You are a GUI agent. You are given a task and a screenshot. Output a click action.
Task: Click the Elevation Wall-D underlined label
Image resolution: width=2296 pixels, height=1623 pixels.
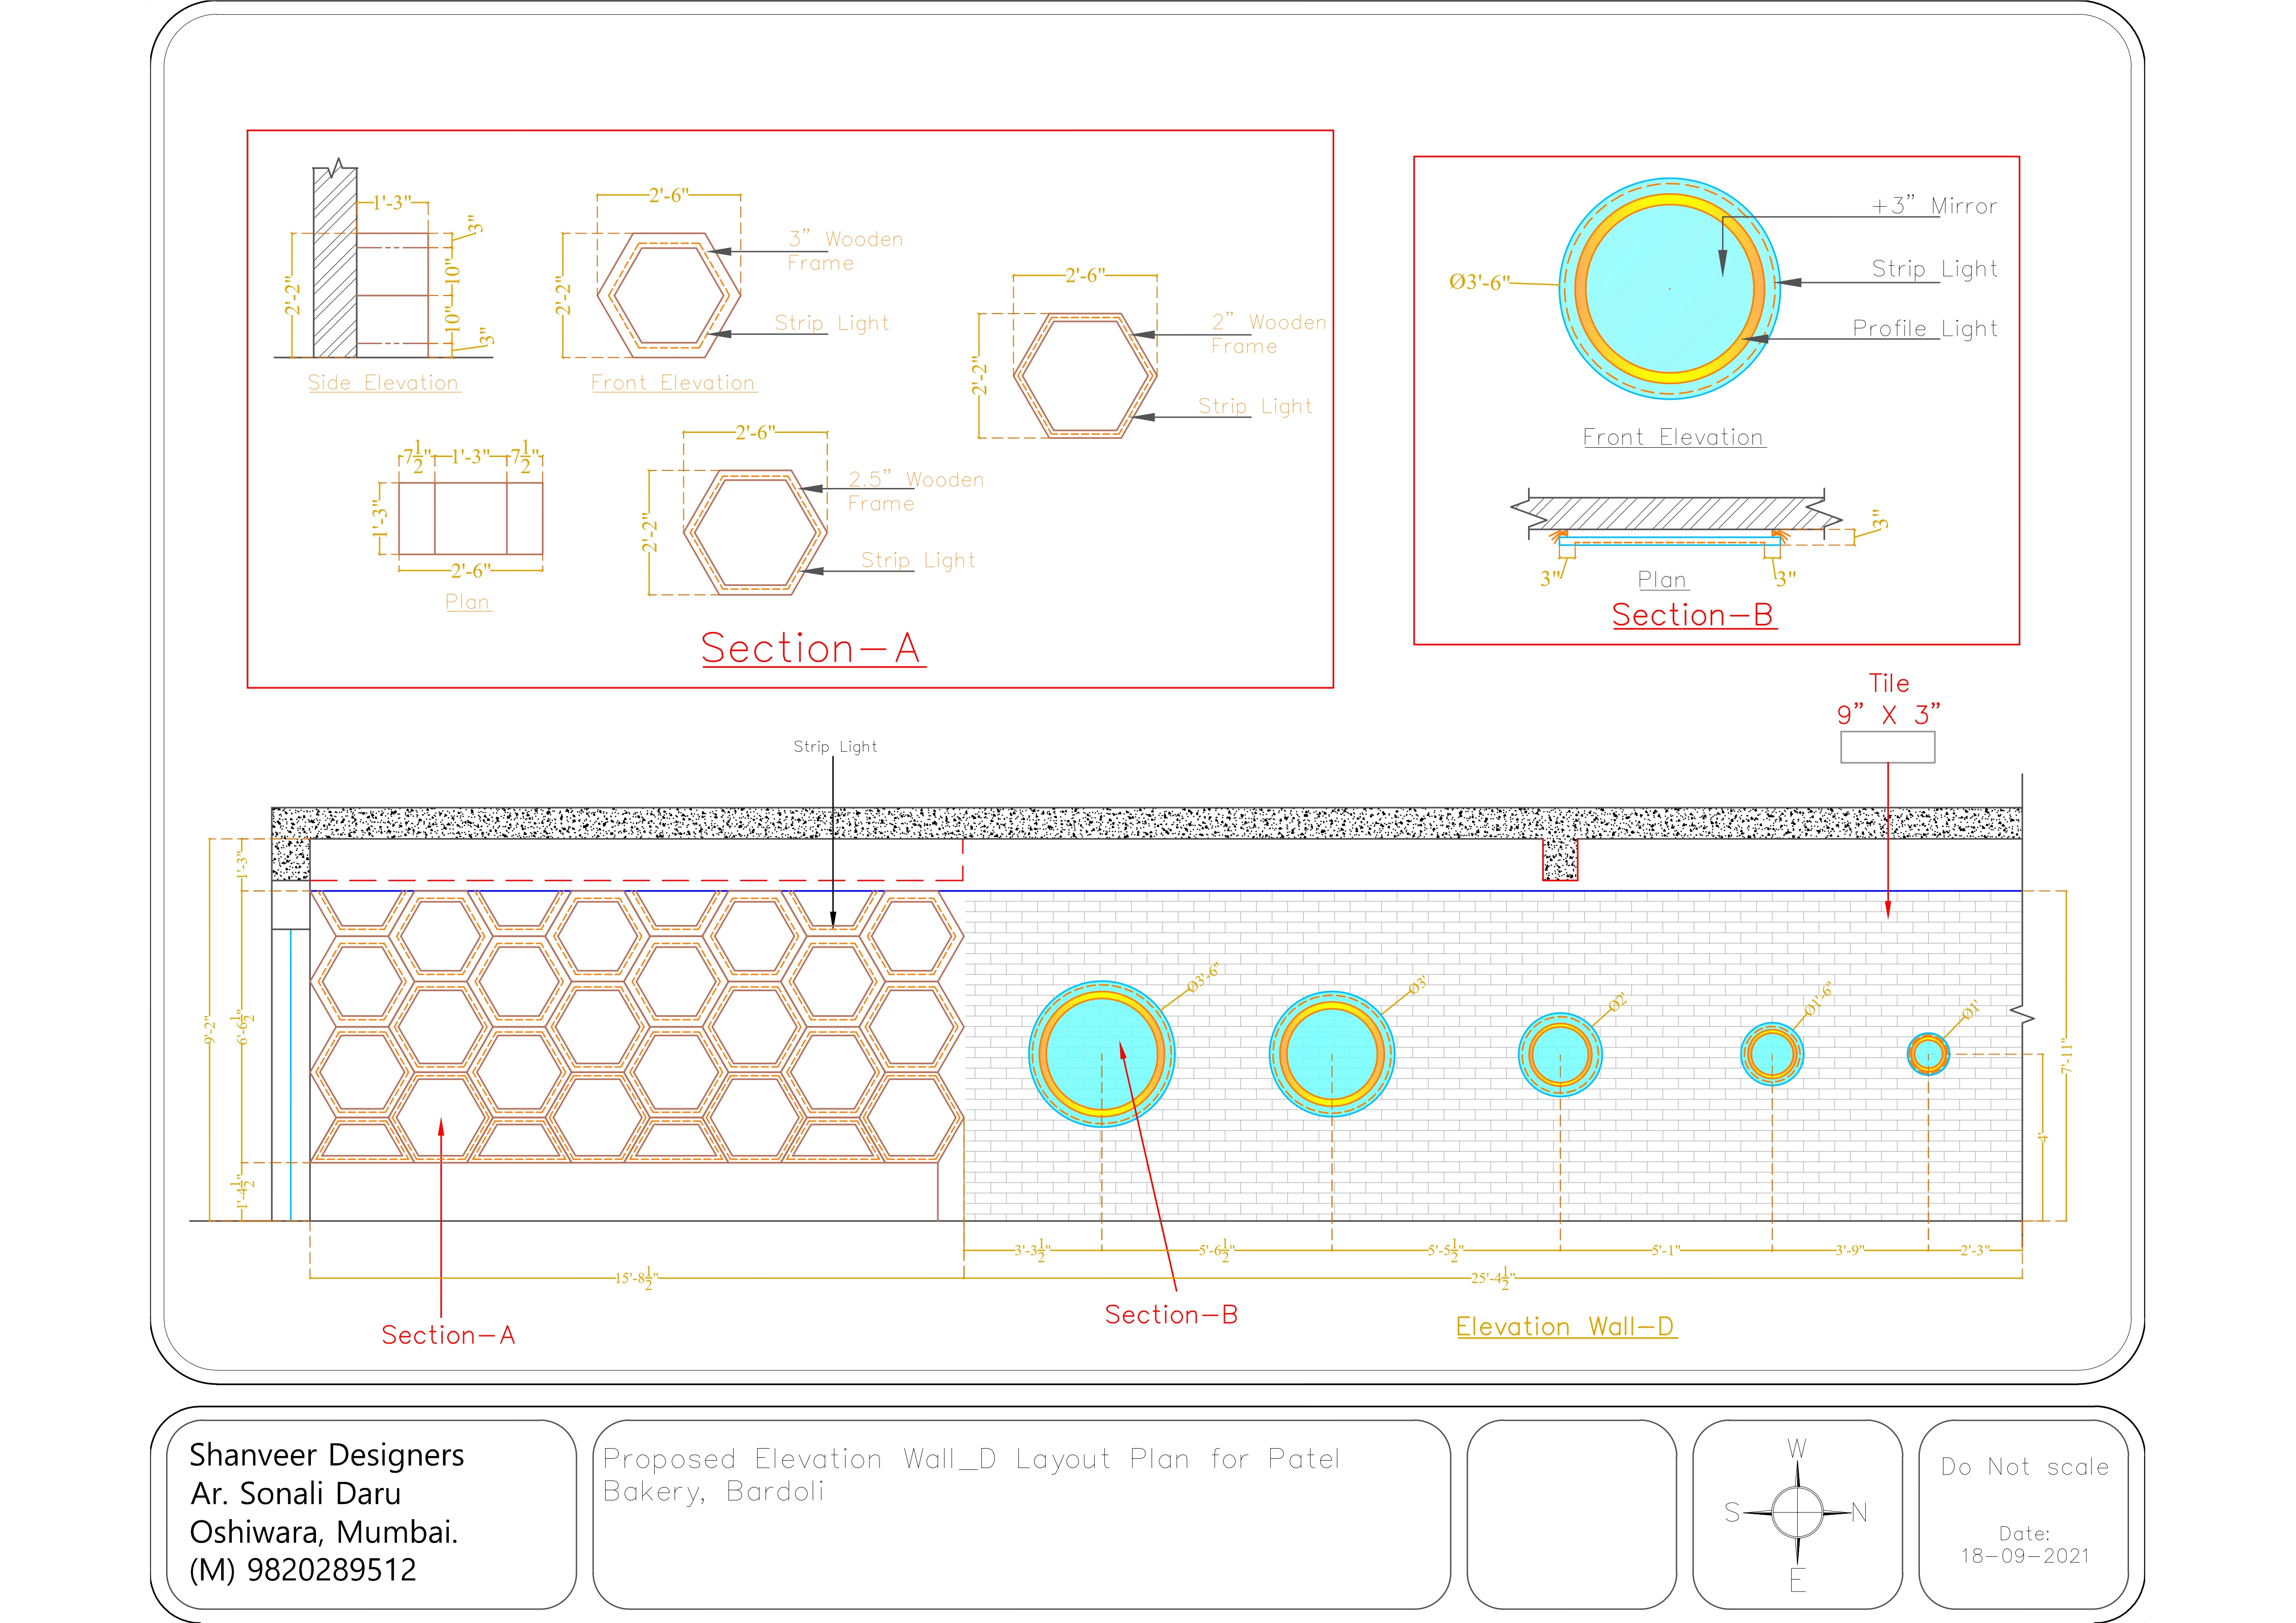[x=1565, y=1327]
